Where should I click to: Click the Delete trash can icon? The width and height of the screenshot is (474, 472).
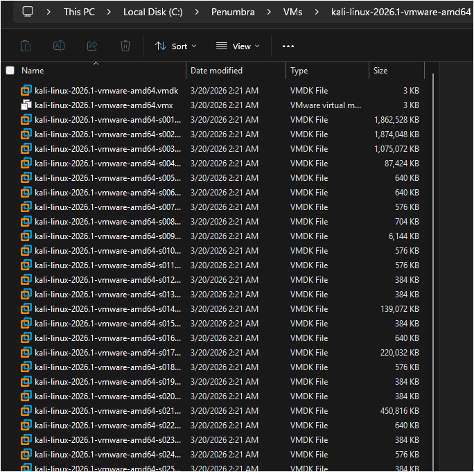click(x=125, y=46)
